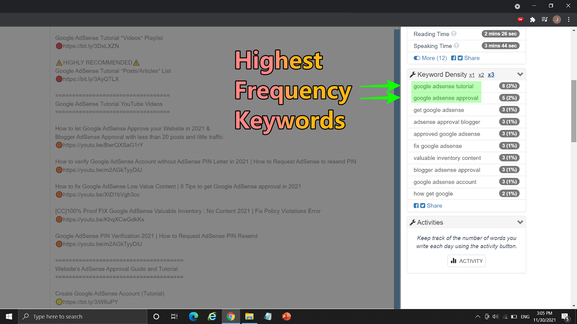Click the Activities wrench icon
Screen dimensions: 577x324
(413, 222)
